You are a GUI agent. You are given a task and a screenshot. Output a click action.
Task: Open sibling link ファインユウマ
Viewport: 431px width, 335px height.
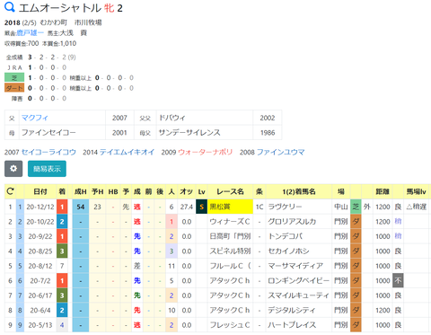point(281,152)
